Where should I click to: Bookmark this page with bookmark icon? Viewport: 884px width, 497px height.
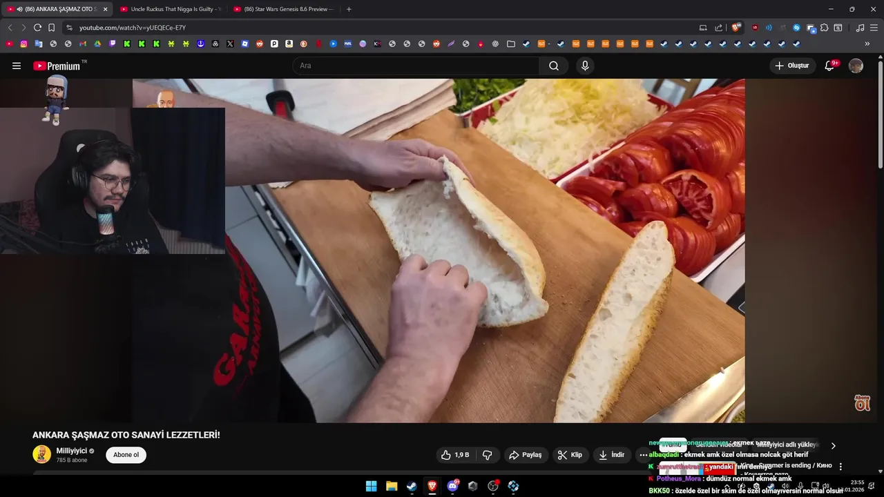coord(52,28)
